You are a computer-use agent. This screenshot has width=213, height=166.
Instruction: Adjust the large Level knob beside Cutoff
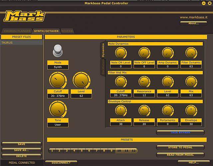click(81, 80)
